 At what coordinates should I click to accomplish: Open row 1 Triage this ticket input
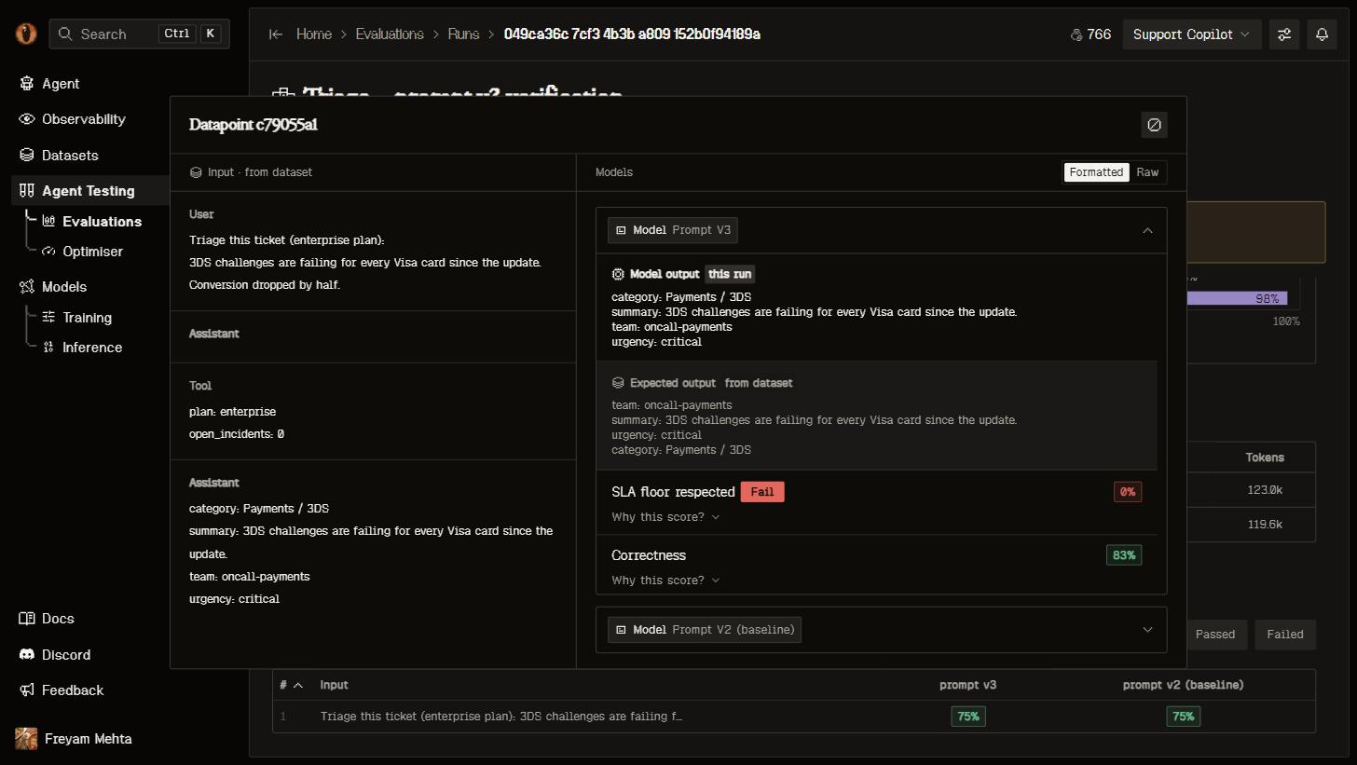tap(500, 717)
